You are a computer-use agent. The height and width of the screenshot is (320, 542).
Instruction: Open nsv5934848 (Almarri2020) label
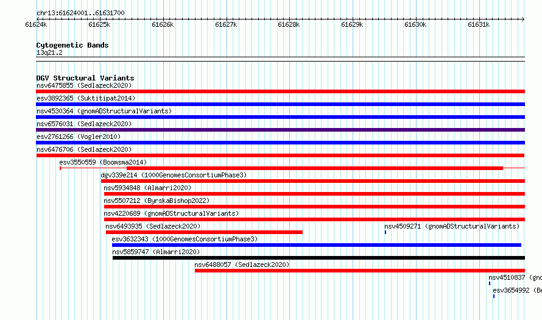pos(147,188)
